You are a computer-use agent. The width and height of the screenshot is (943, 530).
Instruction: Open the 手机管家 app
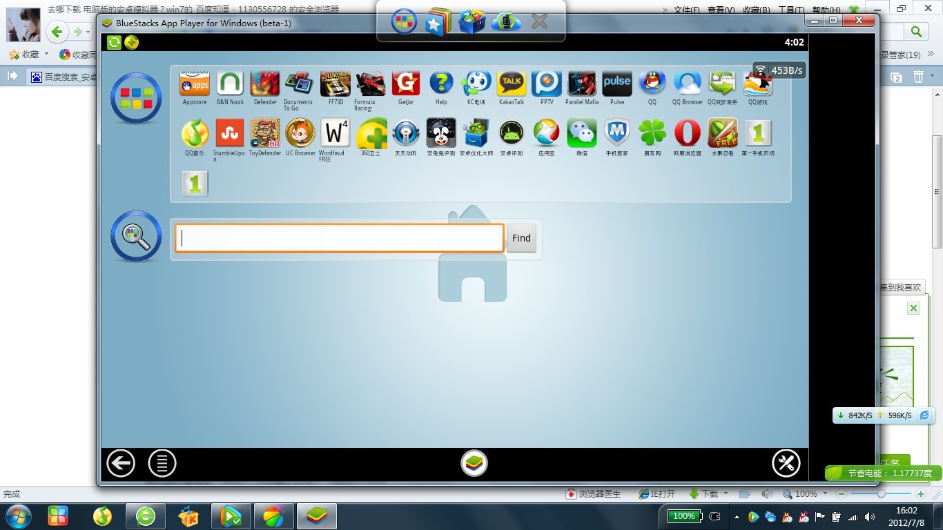coord(617,133)
